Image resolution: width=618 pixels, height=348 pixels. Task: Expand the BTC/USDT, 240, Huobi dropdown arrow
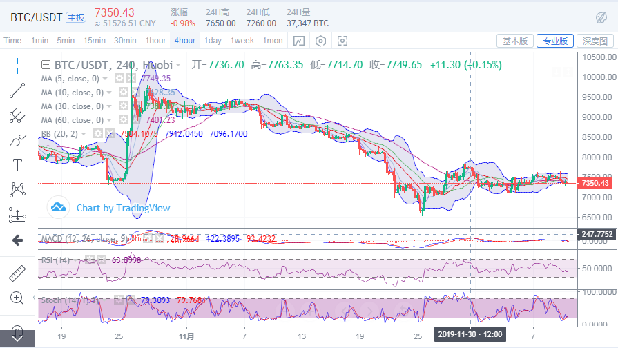pos(178,65)
